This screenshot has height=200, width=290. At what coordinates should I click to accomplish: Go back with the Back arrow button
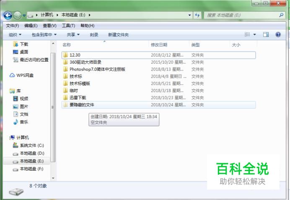[8, 16]
